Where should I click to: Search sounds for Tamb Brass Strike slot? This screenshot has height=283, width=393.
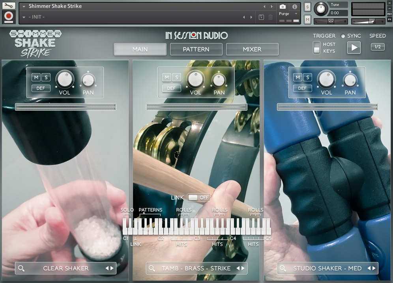pos(152,268)
